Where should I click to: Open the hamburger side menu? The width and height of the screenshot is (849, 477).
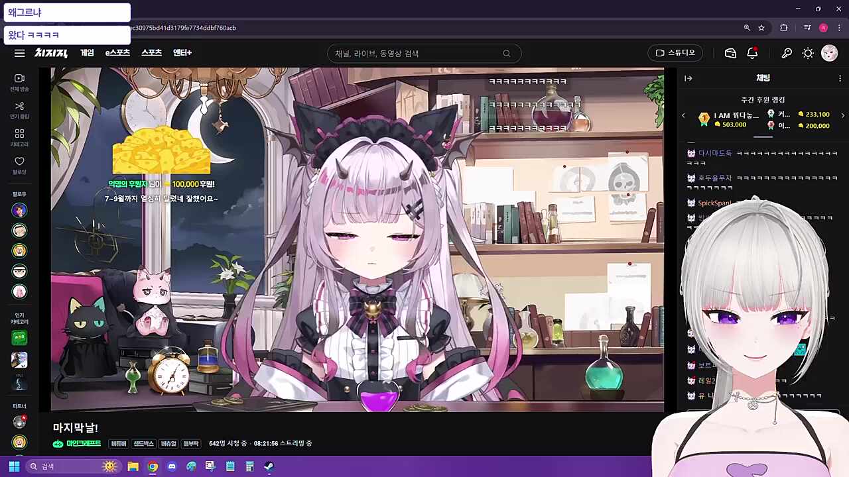click(x=19, y=53)
